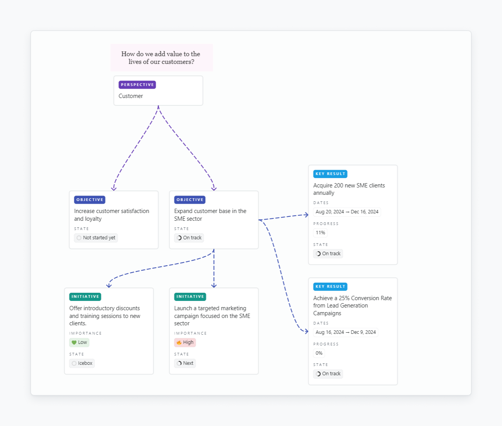This screenshot has width=502, height=426.
Task: Click the green heart icon beside Low
Action: tap(74, 342)
